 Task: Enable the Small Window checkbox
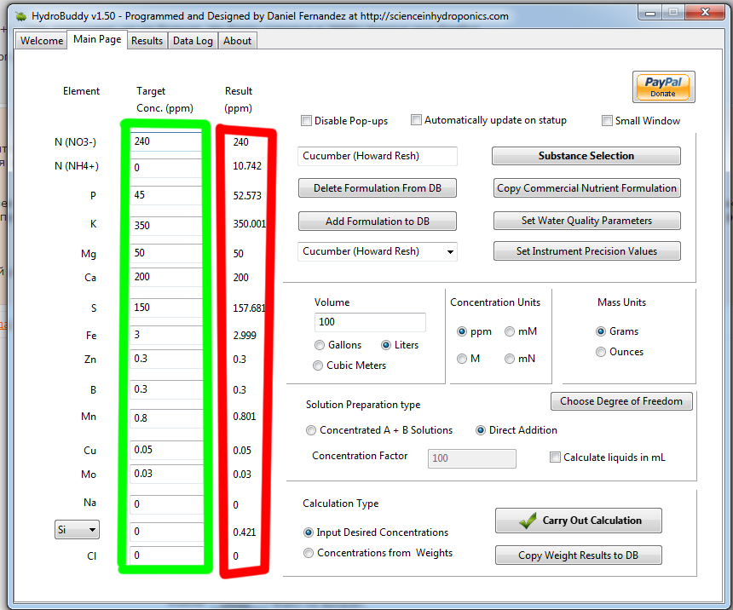[x=607, y=121]
